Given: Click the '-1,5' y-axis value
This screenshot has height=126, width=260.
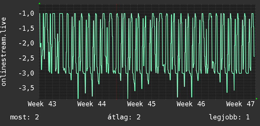Looking at the screenshot, I should [x=27, y=29].
